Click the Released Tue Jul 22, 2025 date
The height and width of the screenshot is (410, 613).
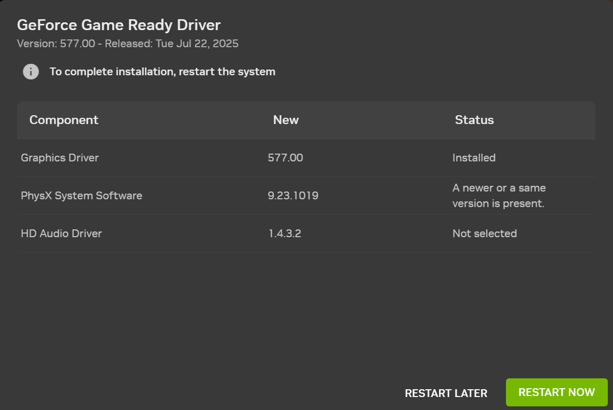point(171,44)
